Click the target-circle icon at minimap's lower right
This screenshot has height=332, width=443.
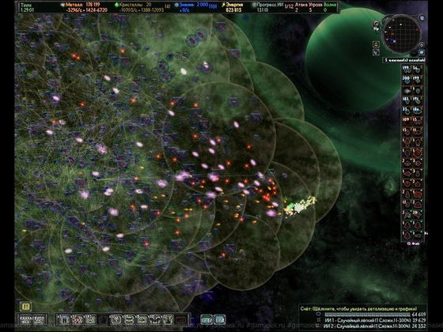(421, 45)
